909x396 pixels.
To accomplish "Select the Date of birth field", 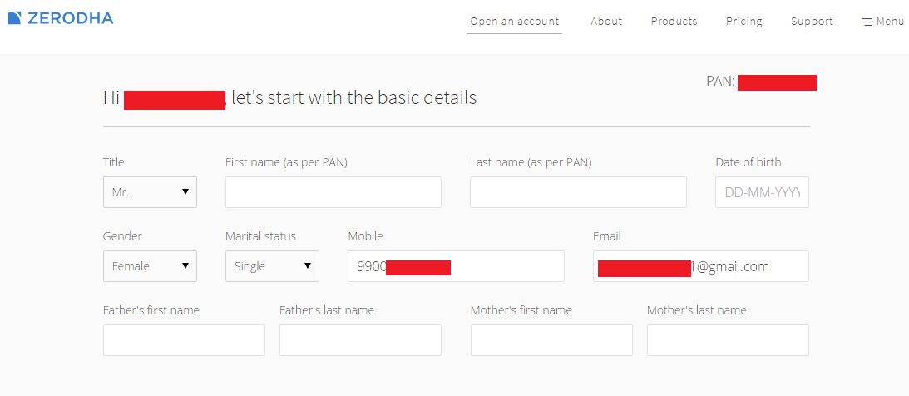I will (763, 192).
